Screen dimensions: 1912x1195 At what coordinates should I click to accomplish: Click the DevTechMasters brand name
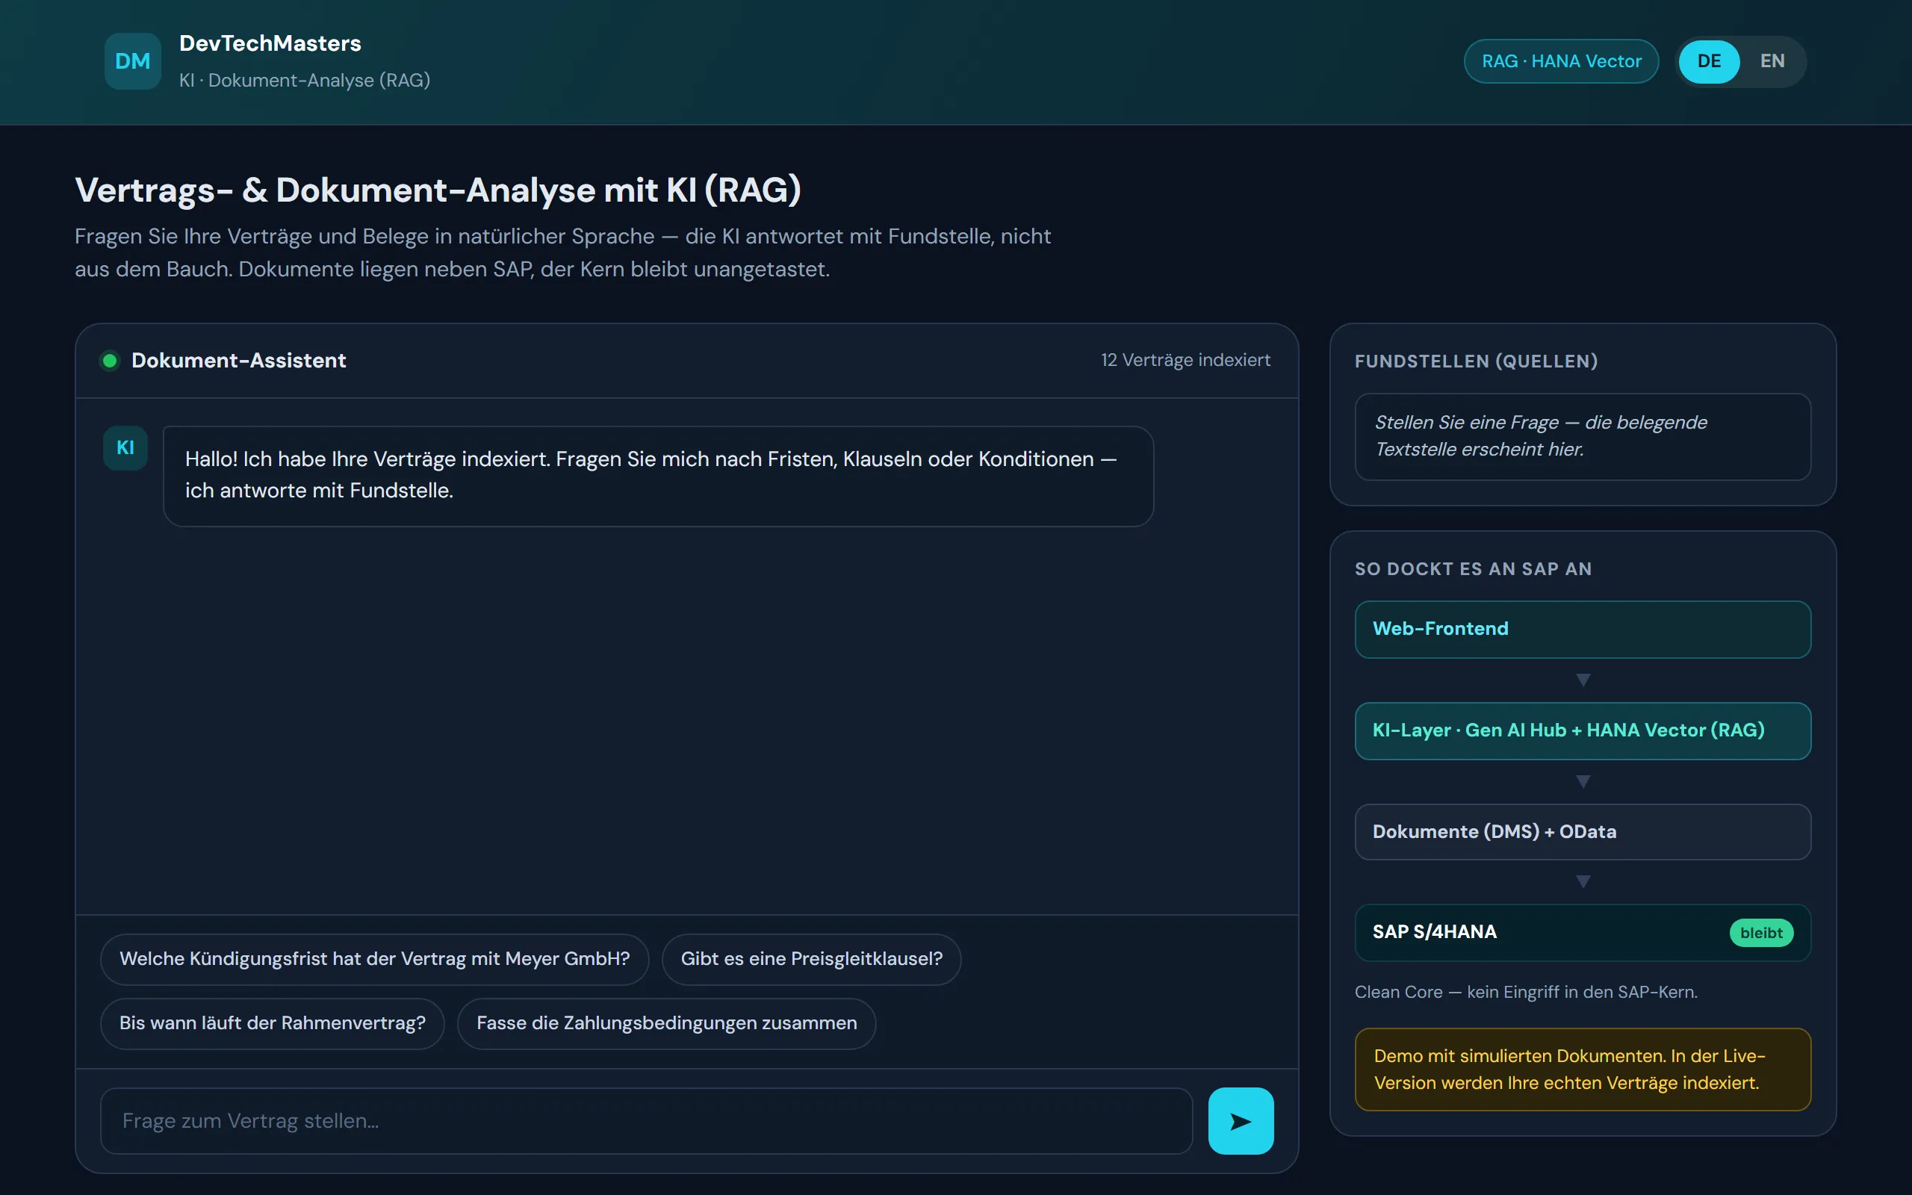pyautogui.click(x=270, y=43)
